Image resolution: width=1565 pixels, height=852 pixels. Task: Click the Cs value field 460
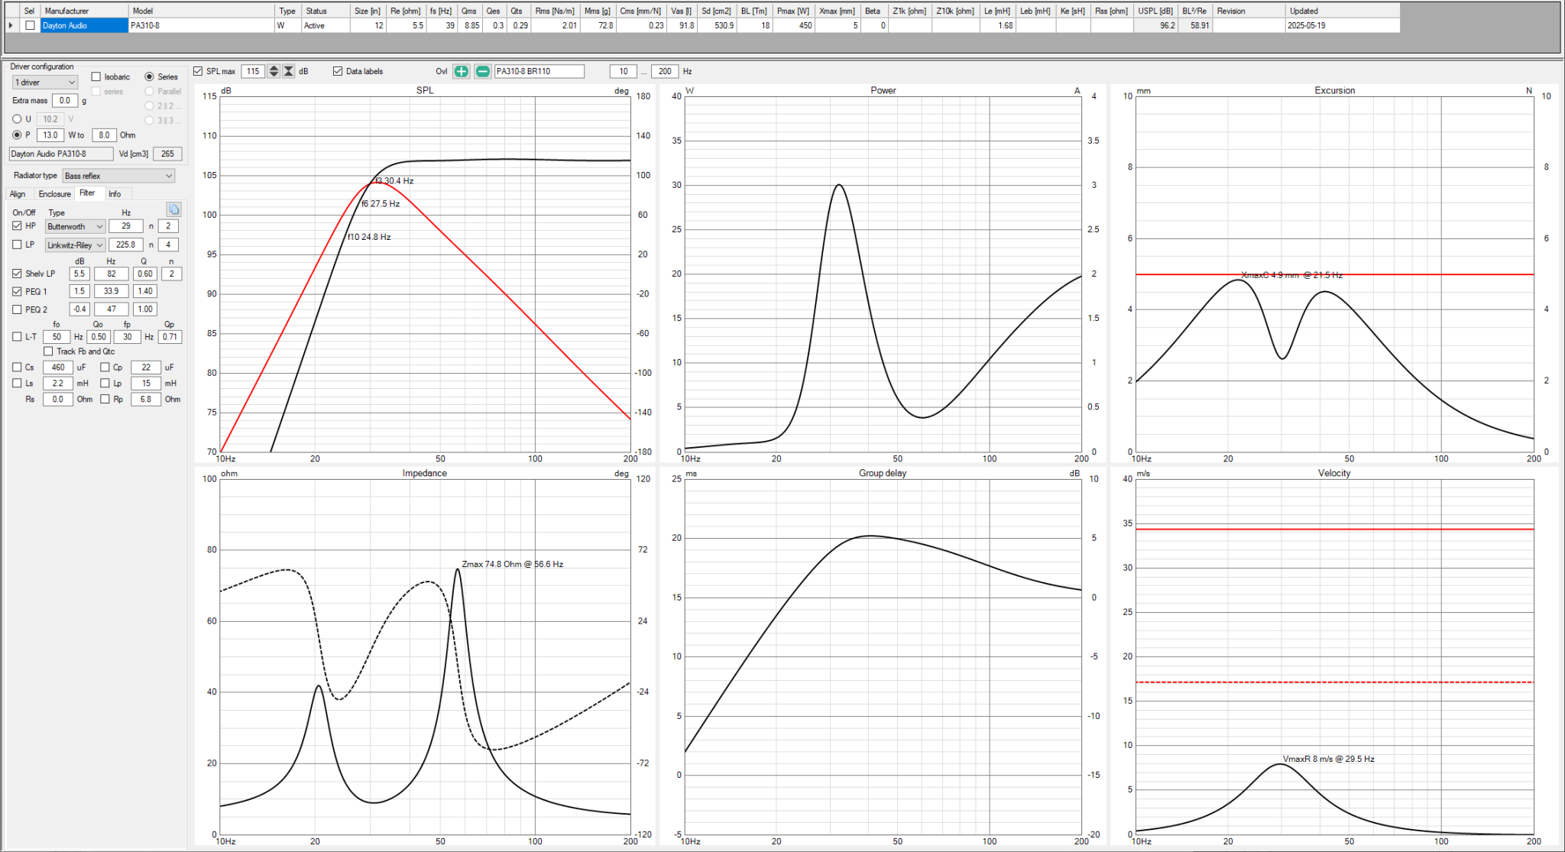coord(58,367)
